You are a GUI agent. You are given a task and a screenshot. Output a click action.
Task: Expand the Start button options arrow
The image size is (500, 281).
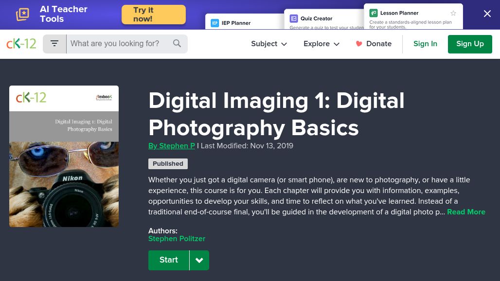tap(199, 260)
